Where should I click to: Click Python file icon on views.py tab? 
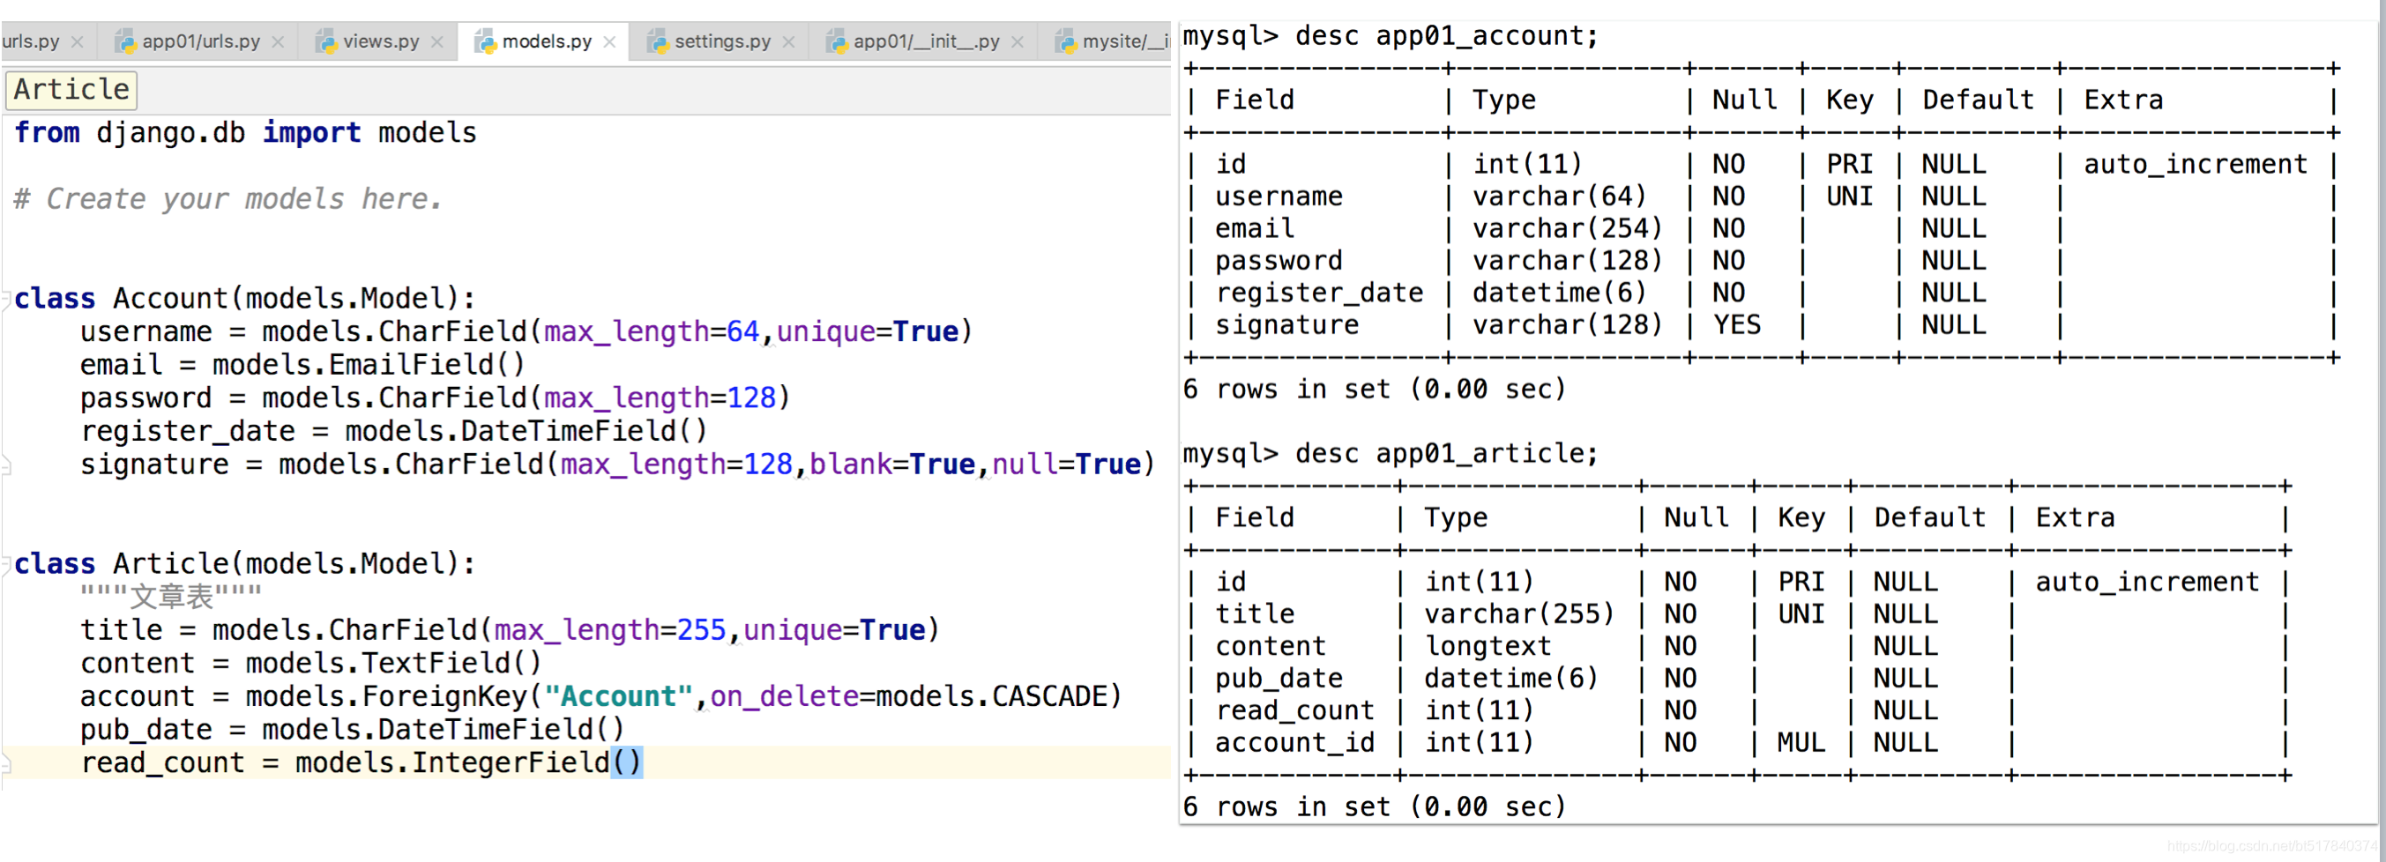click(x=326, y=41)
